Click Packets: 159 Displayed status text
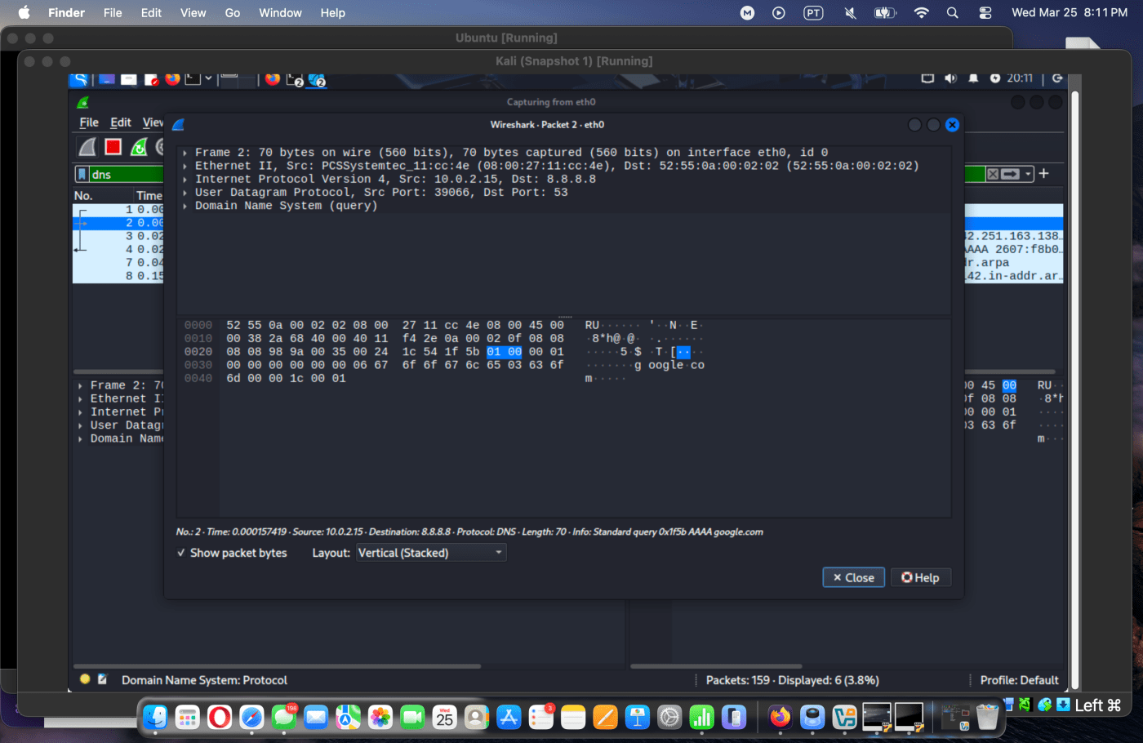The width and height of the screenshot is (1143, 743). (x=792, y=680)
